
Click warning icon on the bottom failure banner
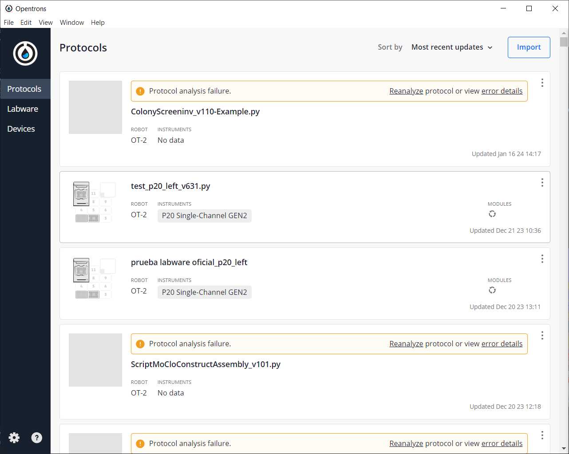[140, 444]
